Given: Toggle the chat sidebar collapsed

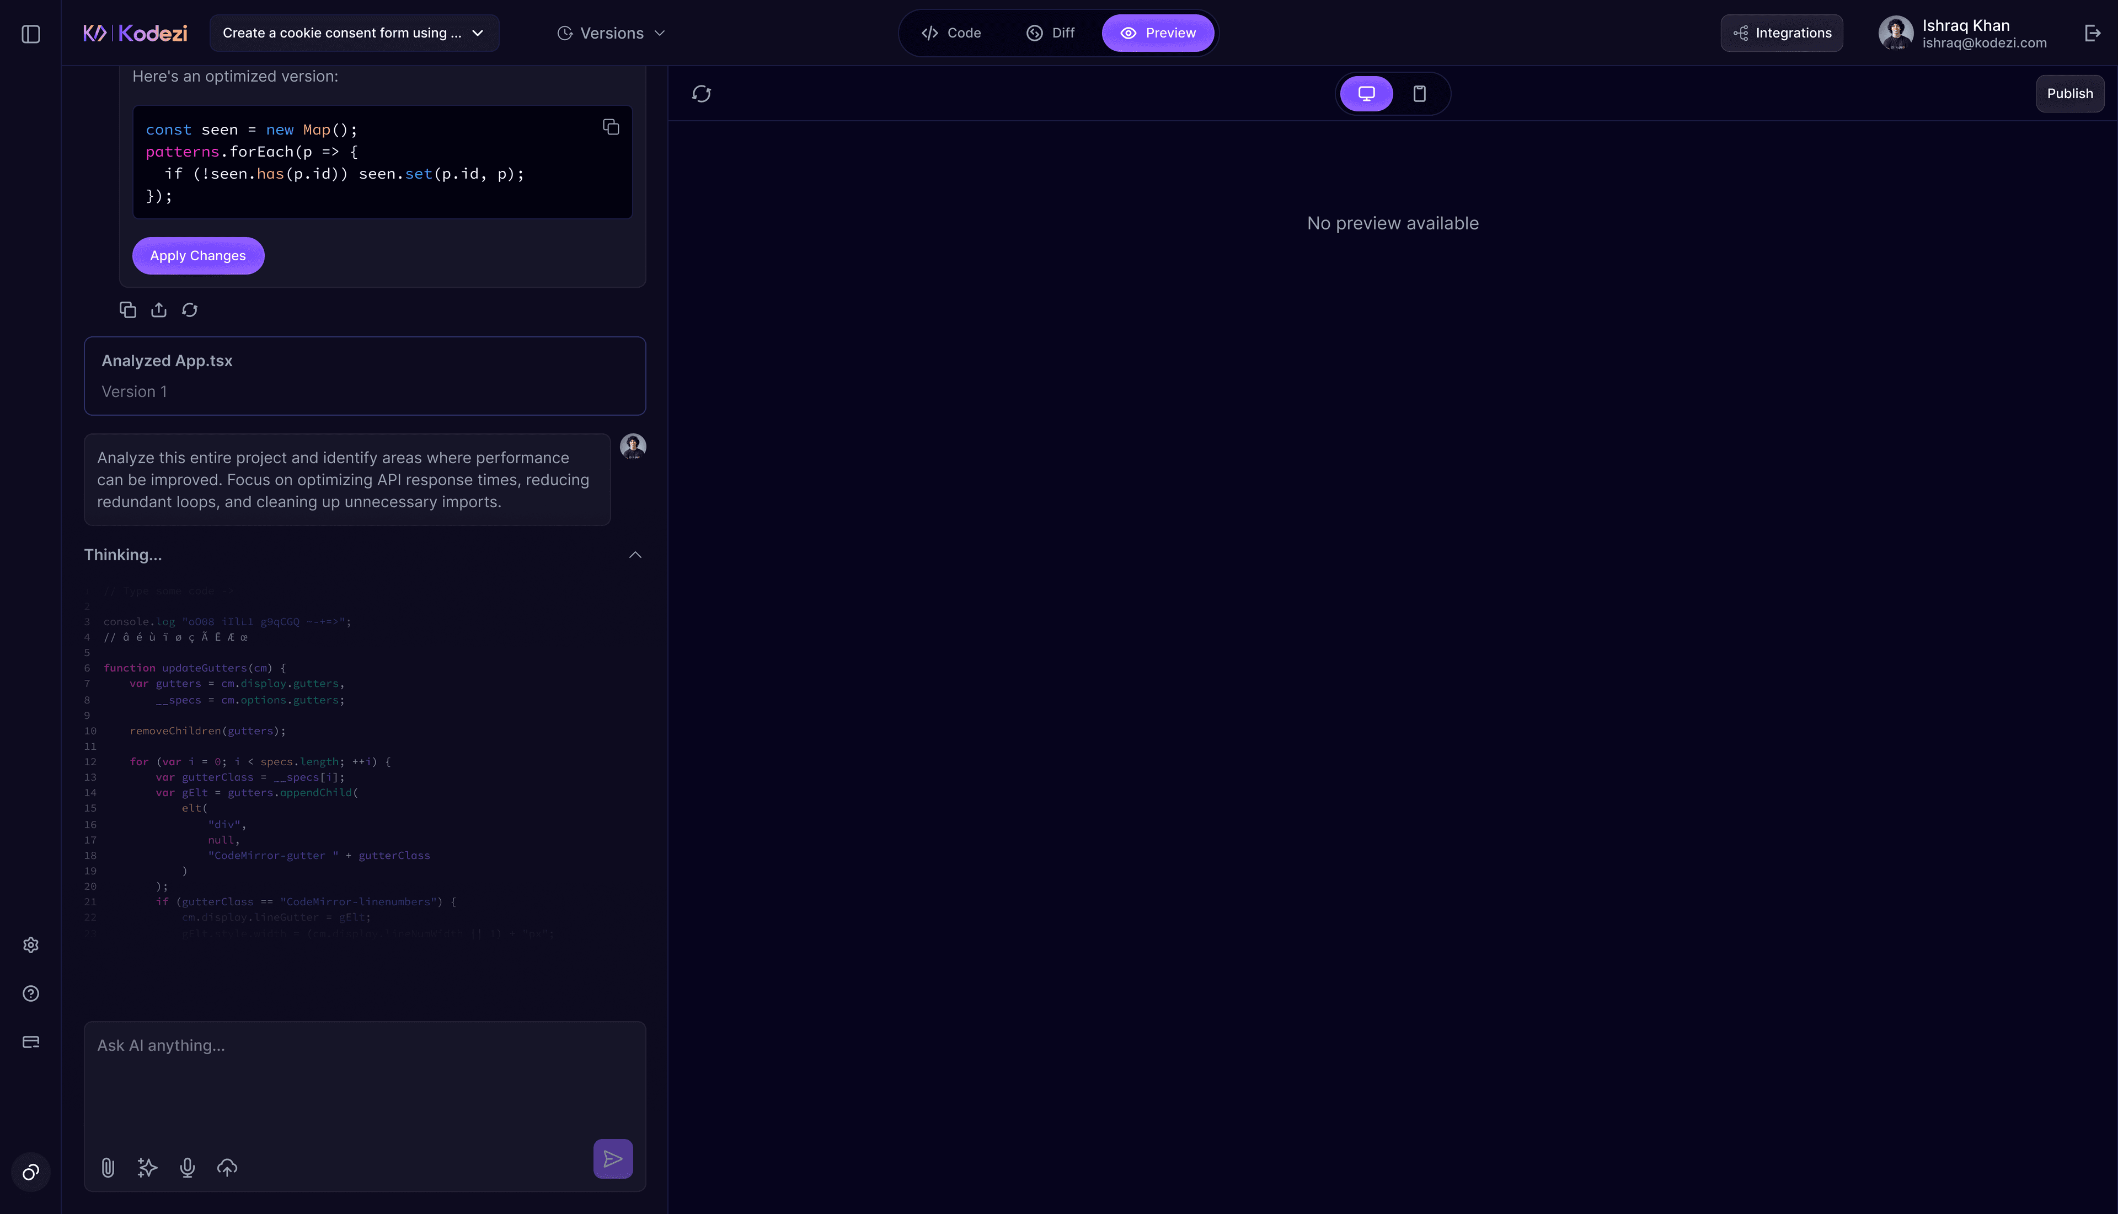Looking at the screenshot, I should [31, 33].
